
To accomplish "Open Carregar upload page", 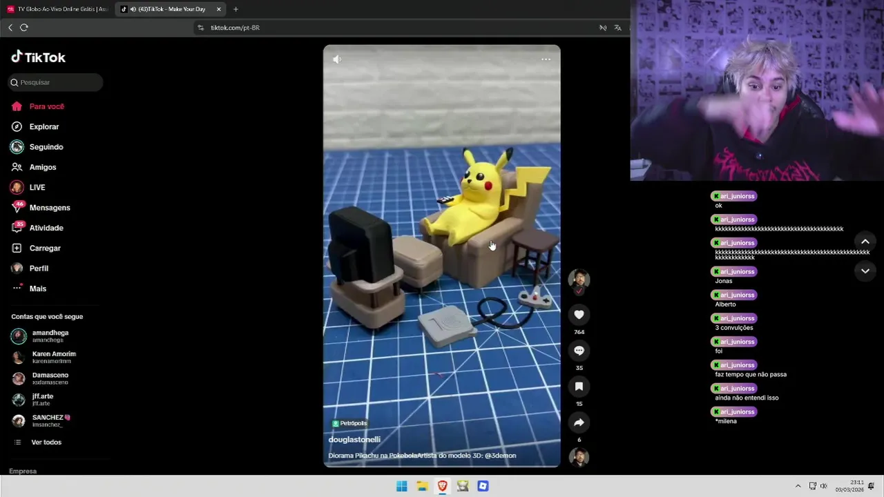I will 45,248.
